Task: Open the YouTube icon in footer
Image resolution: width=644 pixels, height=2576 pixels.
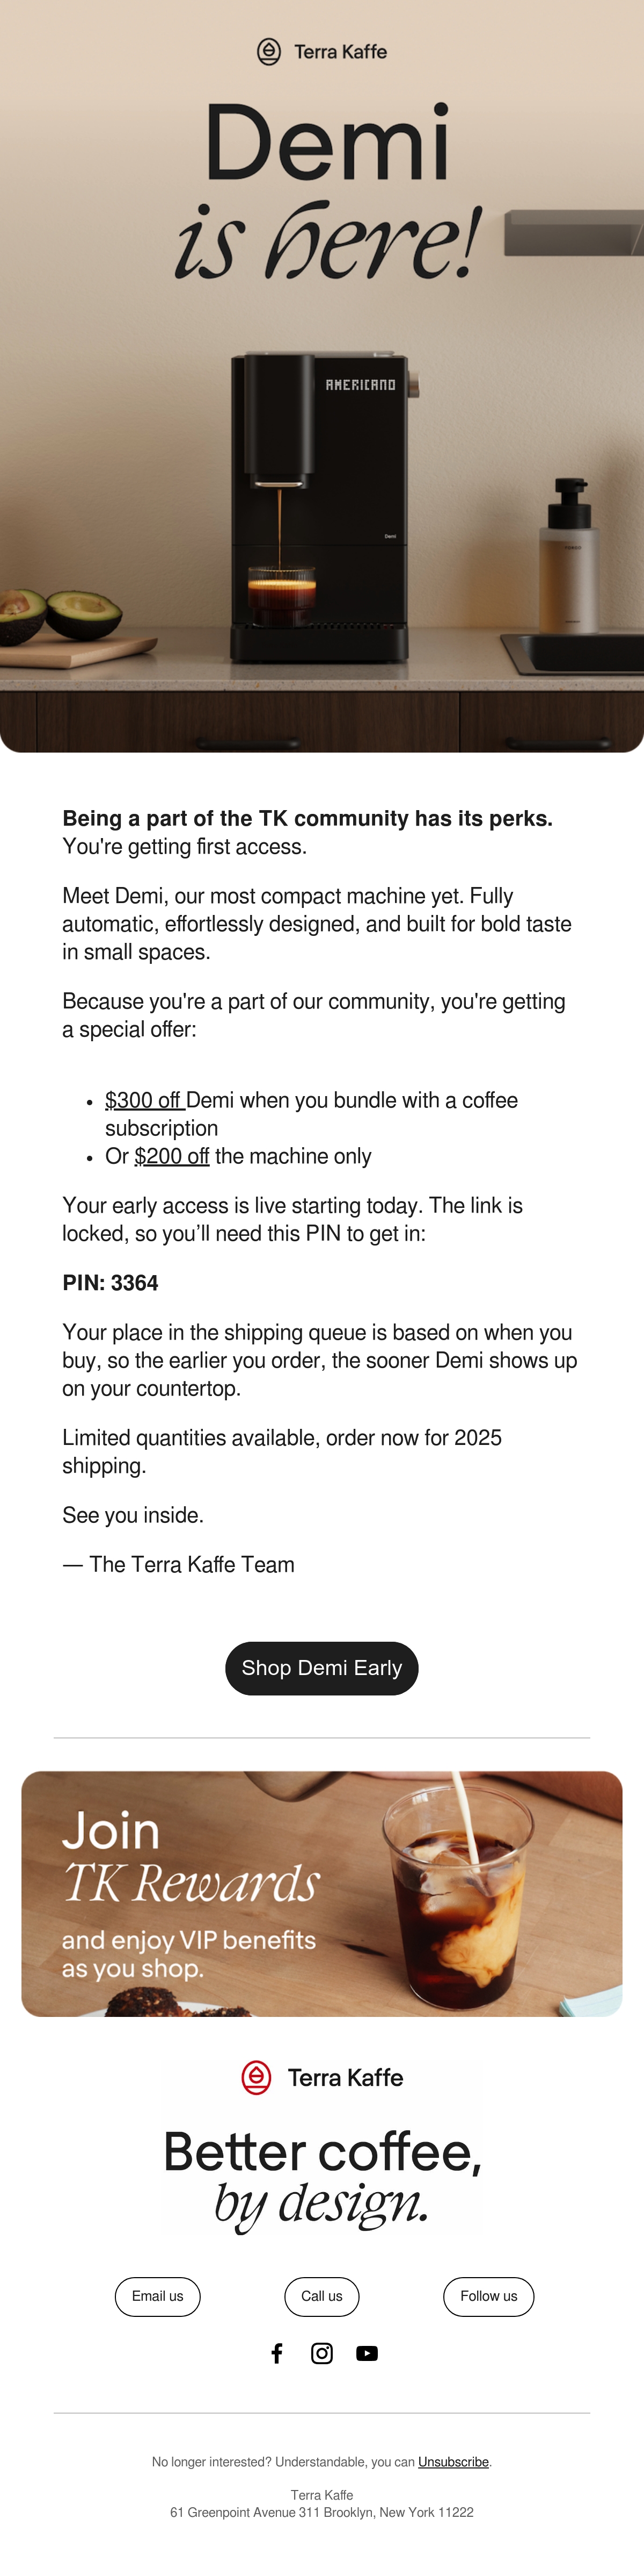Action: point(368,2353)
